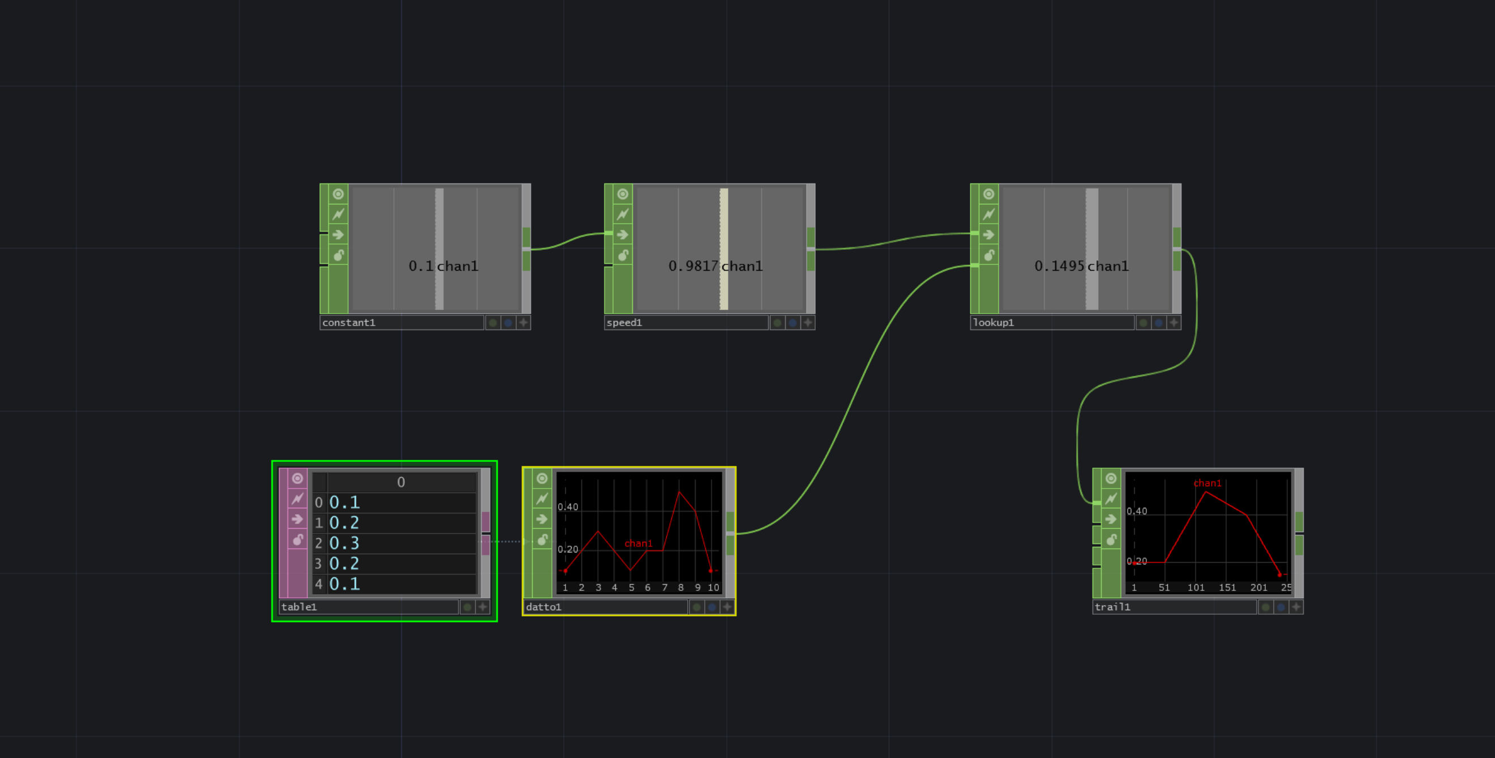The width and height of the screenshot is (1495, 758).
Task: Click the trail1 node name label
Action: (x=1174, y=607)
